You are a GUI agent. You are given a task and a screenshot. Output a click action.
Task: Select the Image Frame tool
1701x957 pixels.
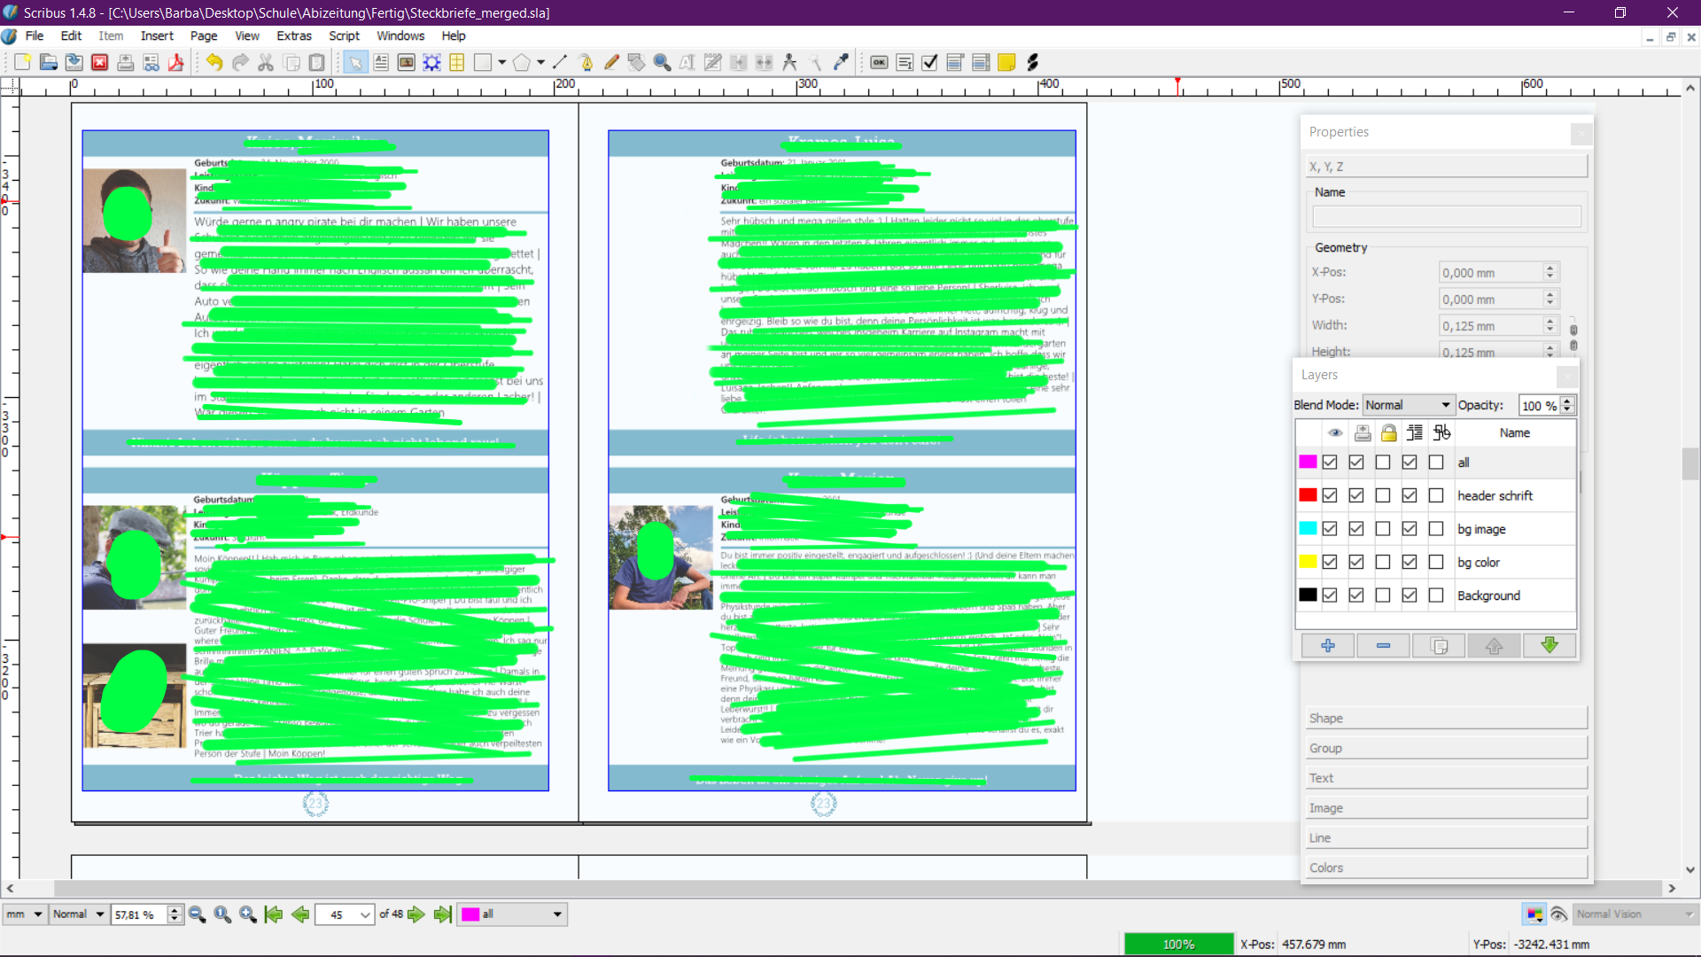407,62
